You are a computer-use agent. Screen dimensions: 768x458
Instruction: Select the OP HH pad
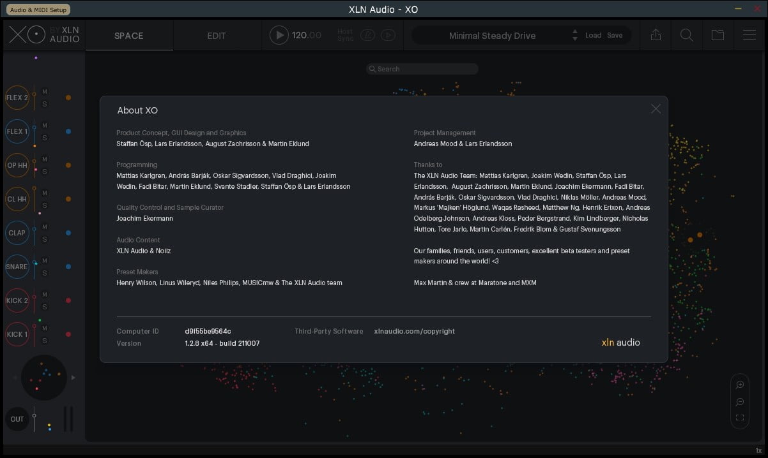click(17, 165)
